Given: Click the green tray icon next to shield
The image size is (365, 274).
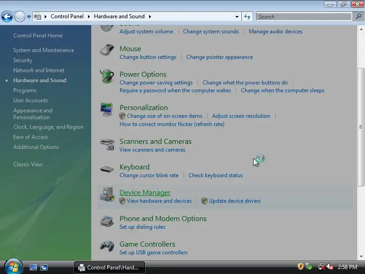Looking at the screenshot, I should coord(309,267).
